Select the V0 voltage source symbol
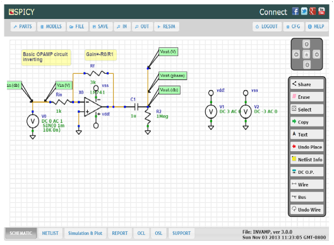334x245 pixels. pos(33,122)
